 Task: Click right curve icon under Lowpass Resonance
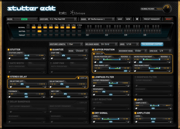point(128,95)
